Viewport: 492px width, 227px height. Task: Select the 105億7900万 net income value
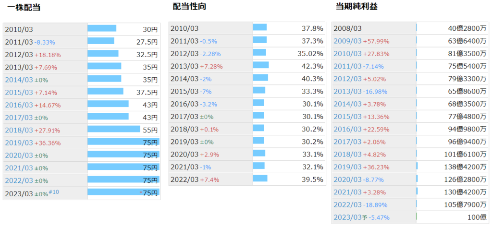465,205
